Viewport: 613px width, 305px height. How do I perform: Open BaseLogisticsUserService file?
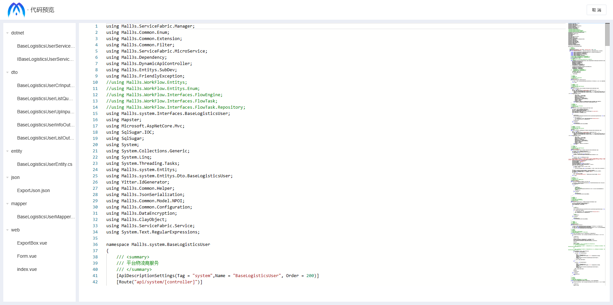coord(46,46)
